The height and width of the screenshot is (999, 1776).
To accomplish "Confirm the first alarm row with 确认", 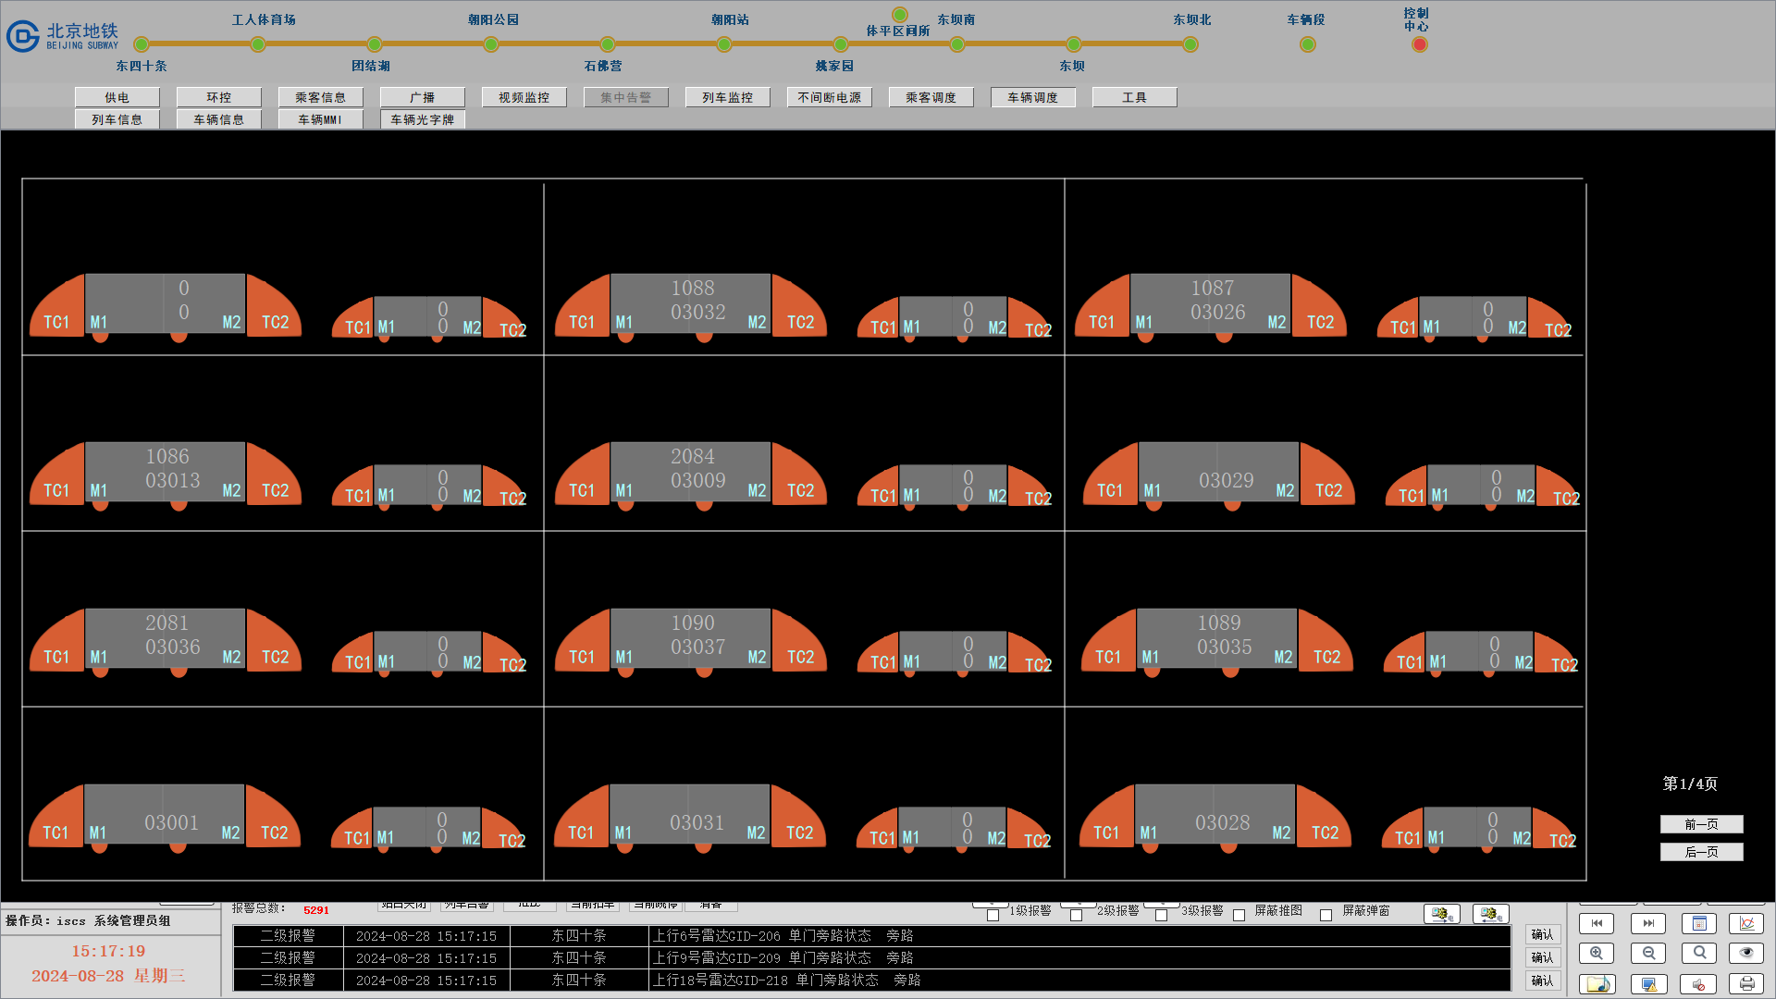I will tap(1542, 935).
